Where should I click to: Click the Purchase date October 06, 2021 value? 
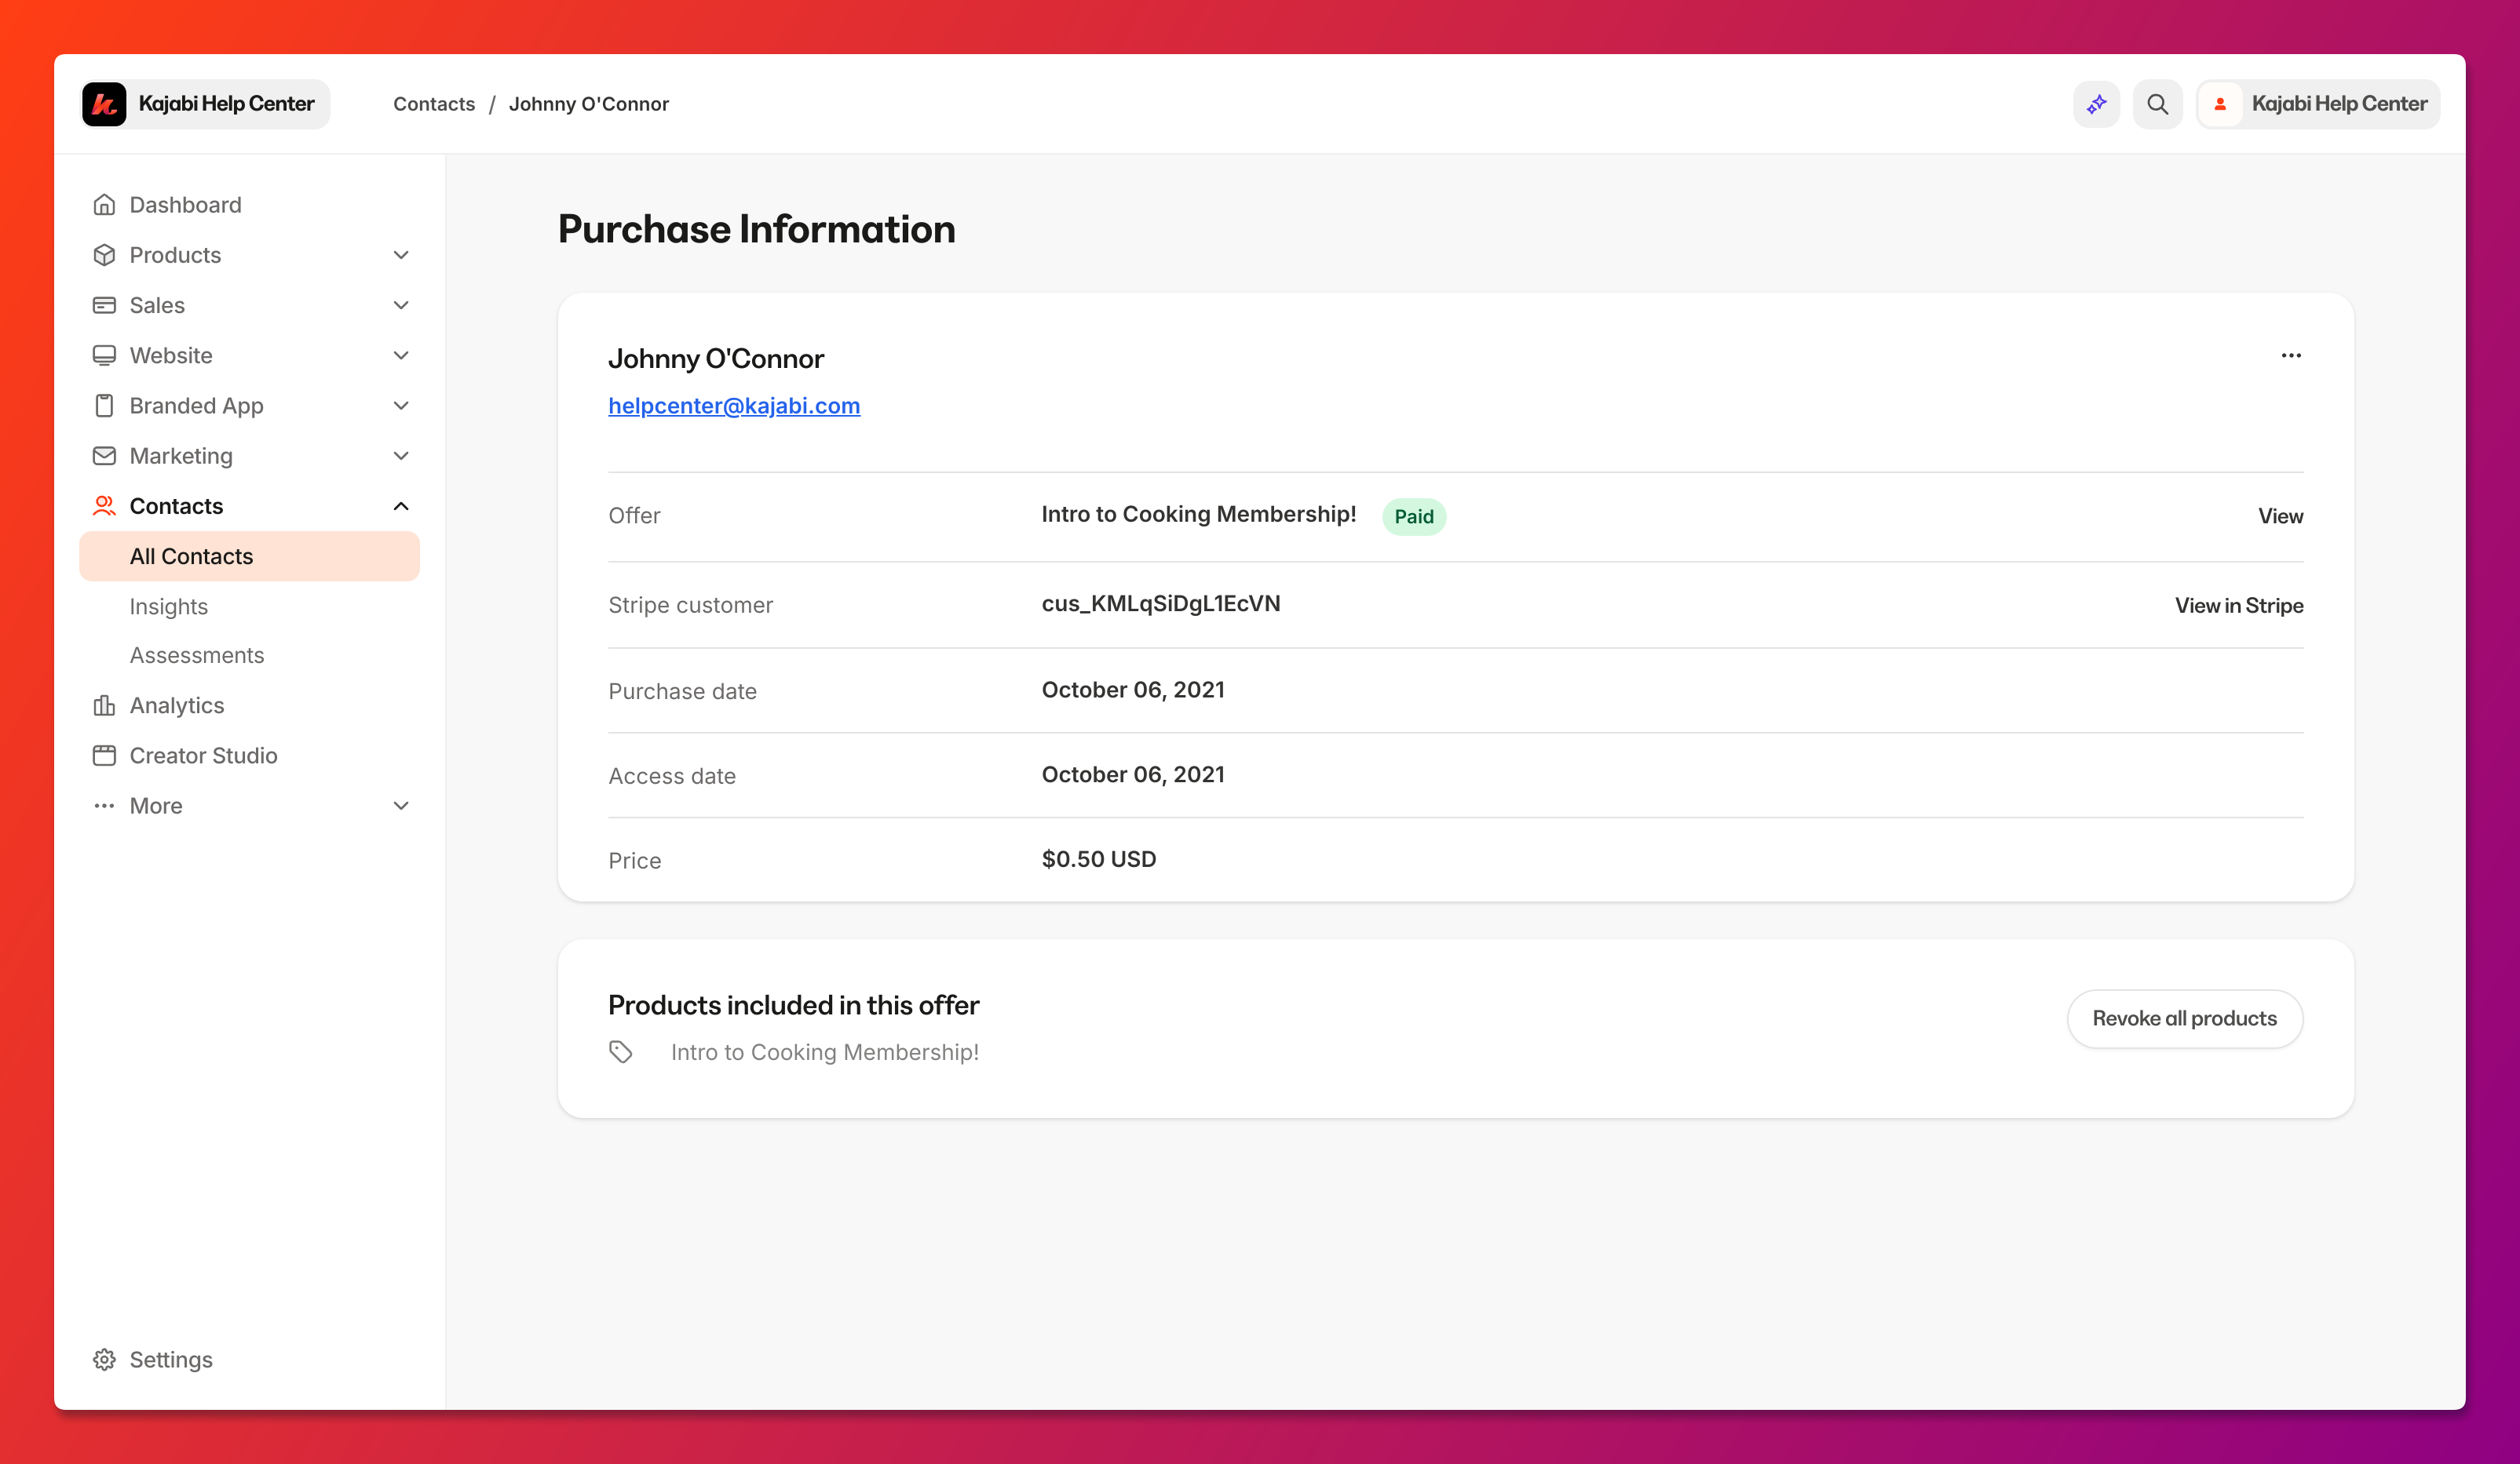point(1133,690)
